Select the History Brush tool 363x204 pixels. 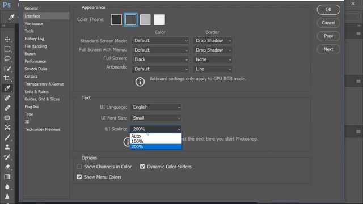(7, 157)
